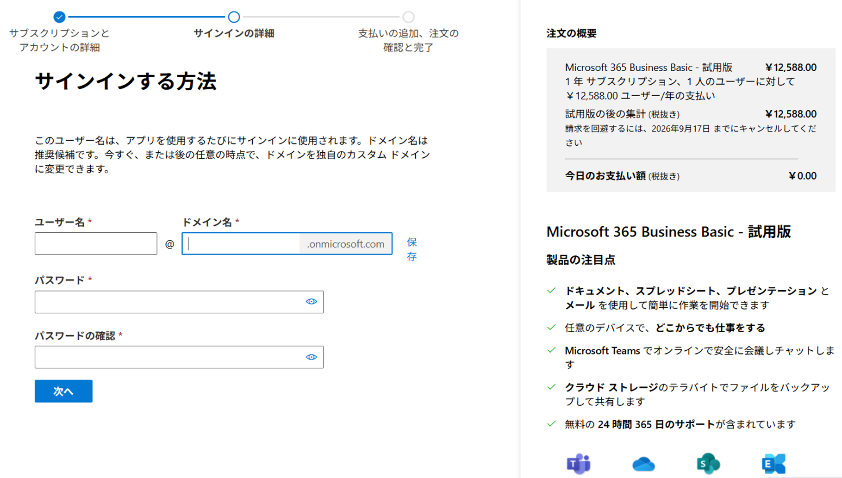Click the クラウド ストレージ feature line

point(698,394)
